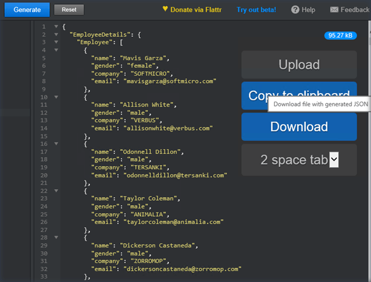Click the "female" gender value on line 6
371x282 pixels.
141,66
